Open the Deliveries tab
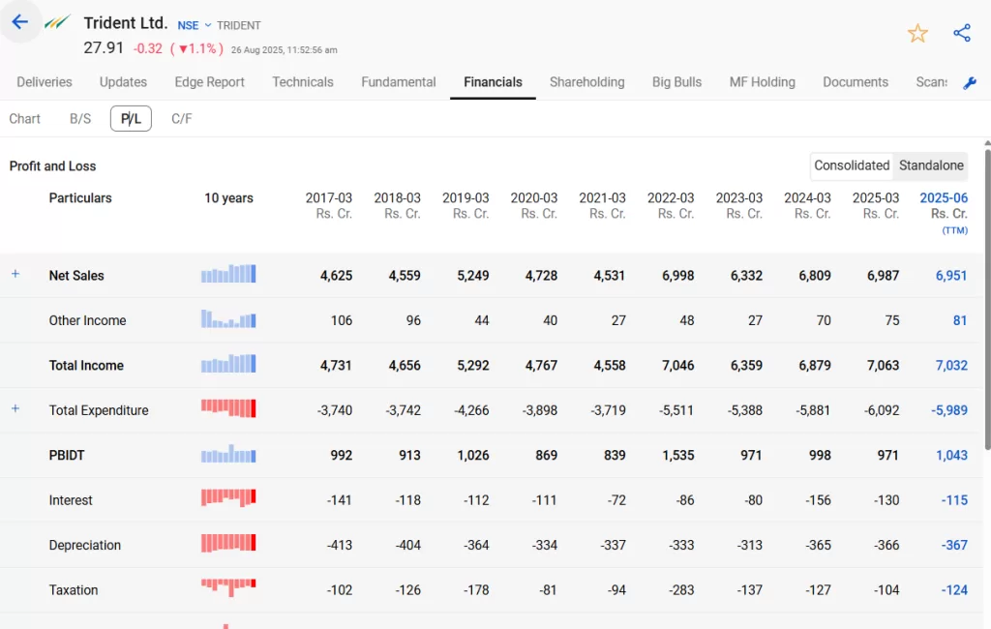 pyautogui.click(x=45, y=82)
